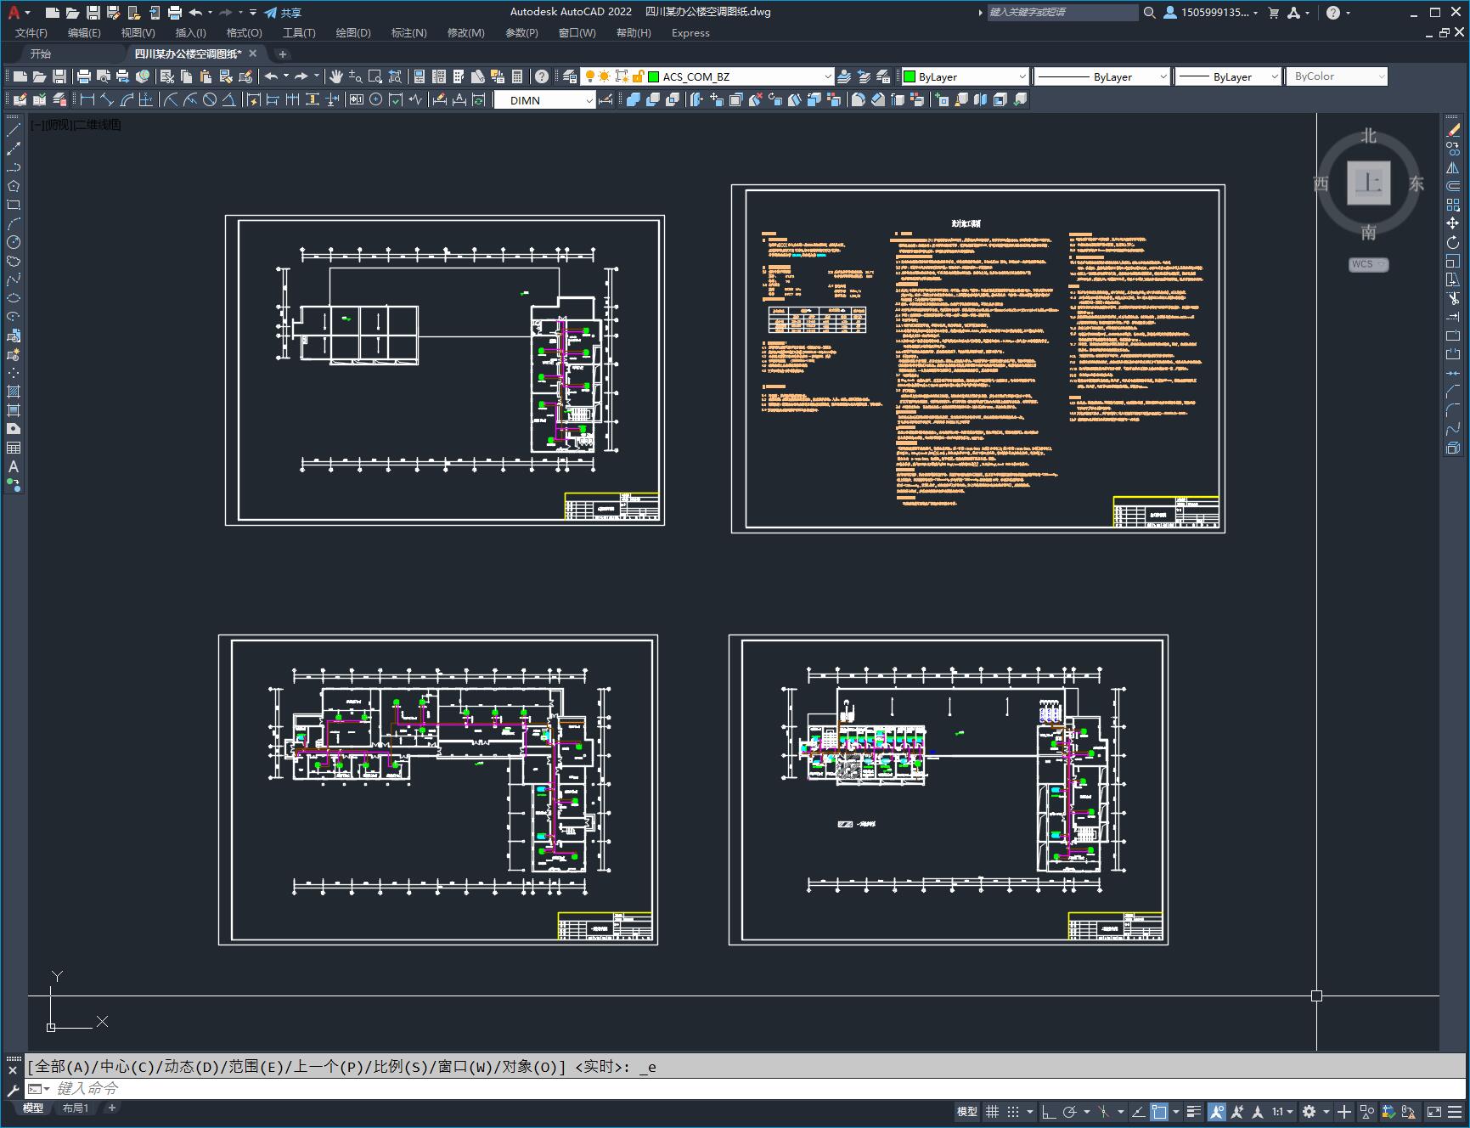The height and width of the screenshot is (1128, 1470).
Task: Toggle object snap square icon in status bar
Action: 1159,1111
